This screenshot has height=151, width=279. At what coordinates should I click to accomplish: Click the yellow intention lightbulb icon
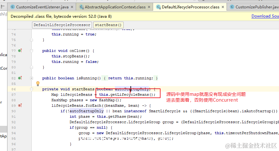(x=38, y=84)
